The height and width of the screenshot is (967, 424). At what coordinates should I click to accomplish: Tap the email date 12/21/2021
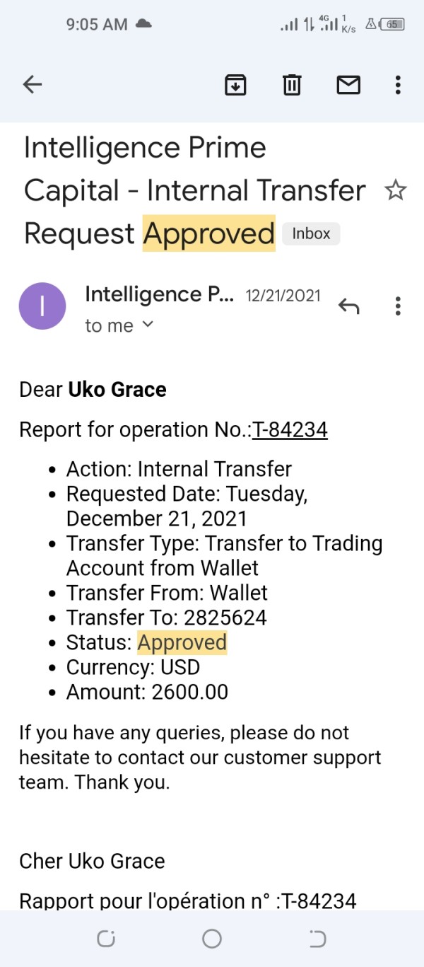pos(283,296)
